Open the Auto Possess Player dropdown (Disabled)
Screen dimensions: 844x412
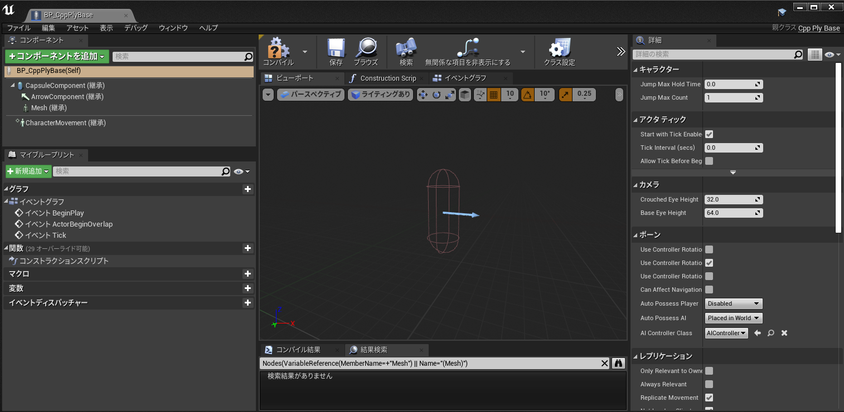click(x=734, y=303)
